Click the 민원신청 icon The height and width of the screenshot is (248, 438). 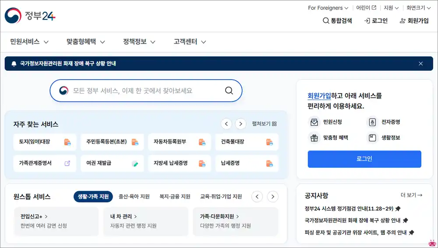[x=314, y=122]
